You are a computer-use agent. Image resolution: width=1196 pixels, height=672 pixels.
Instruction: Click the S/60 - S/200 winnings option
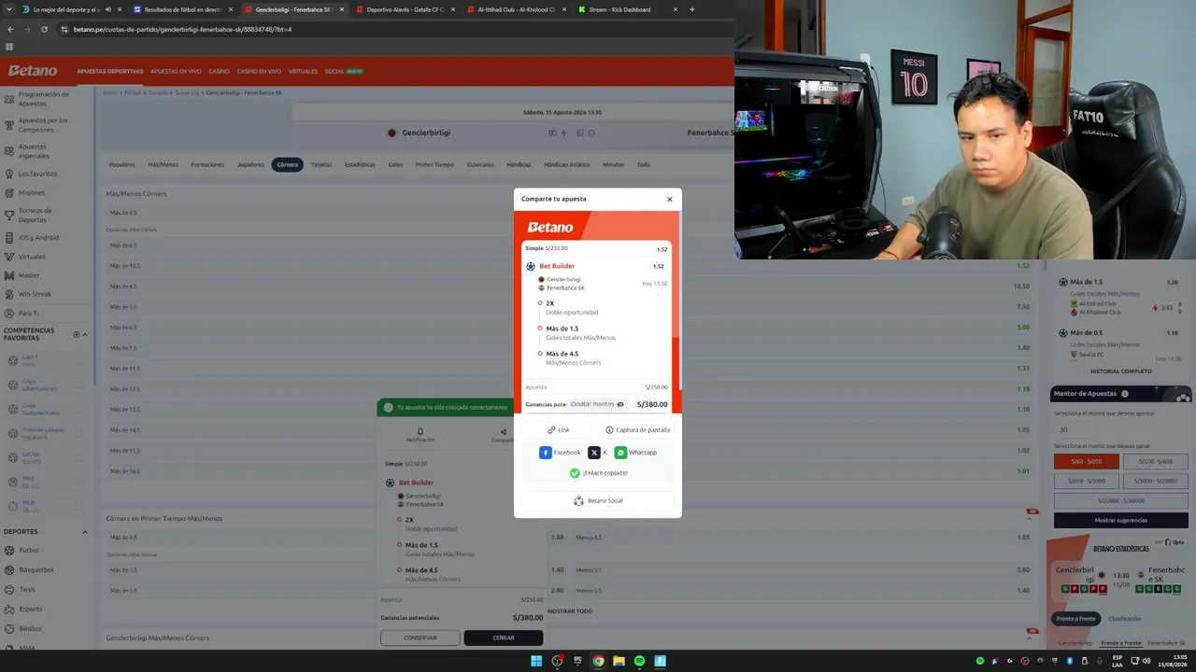(x=1086, y=462)
